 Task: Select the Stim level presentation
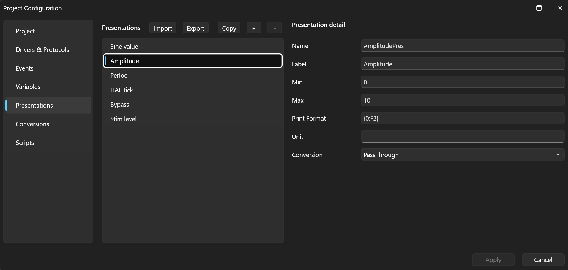193,119
